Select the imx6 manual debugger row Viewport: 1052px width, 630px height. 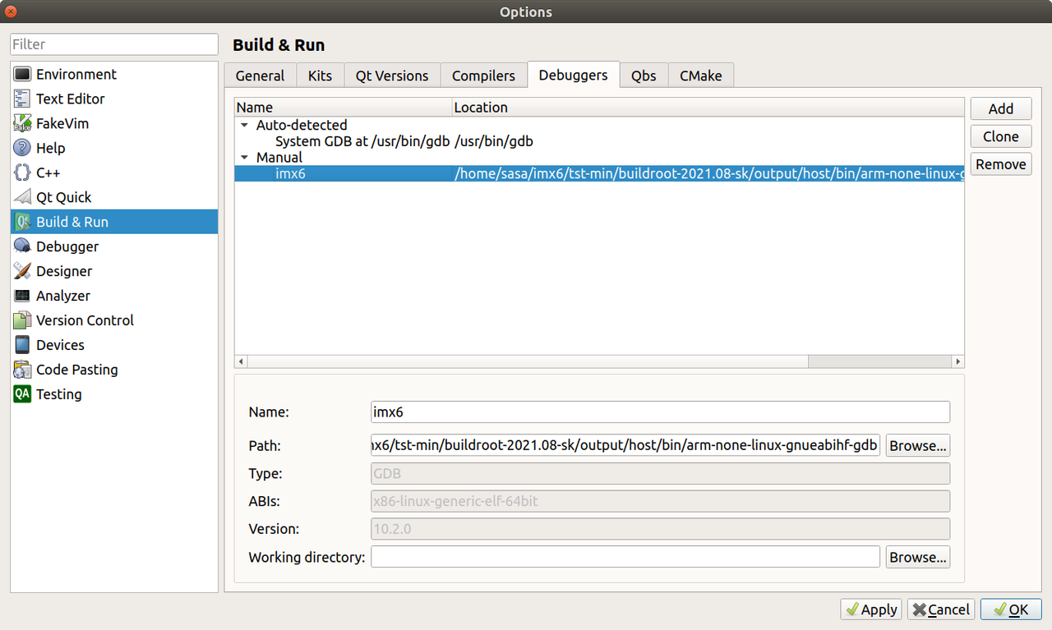click(598, 174)
